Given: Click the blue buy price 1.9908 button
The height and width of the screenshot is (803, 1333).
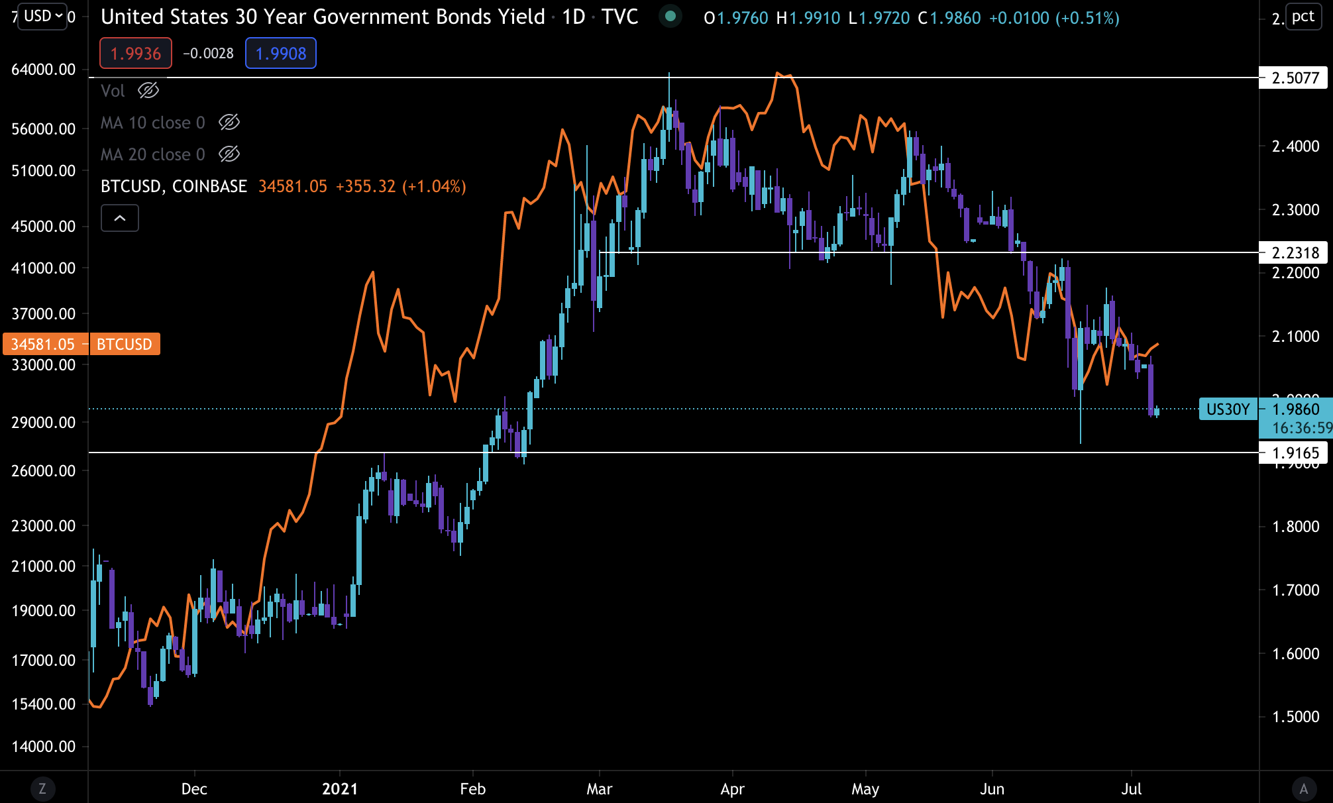Looking at the screenshot, I should (x=281, y=54).
